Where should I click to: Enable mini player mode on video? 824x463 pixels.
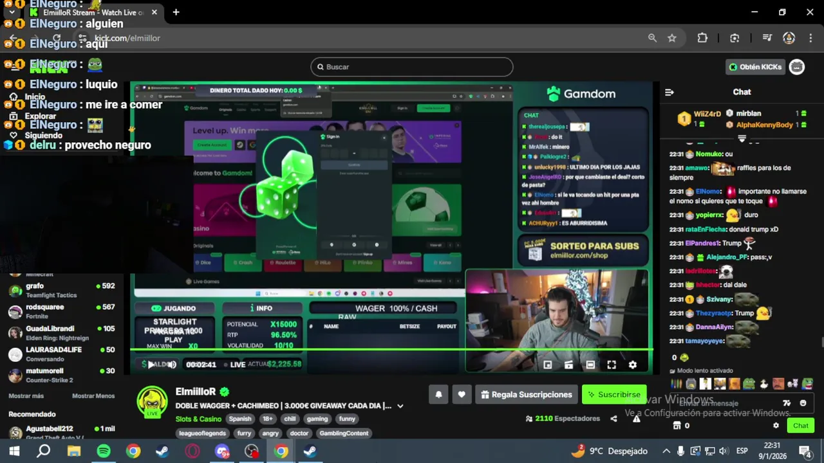coord(547,365)
